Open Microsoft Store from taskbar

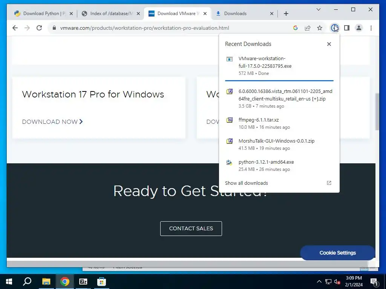(101, 281)
